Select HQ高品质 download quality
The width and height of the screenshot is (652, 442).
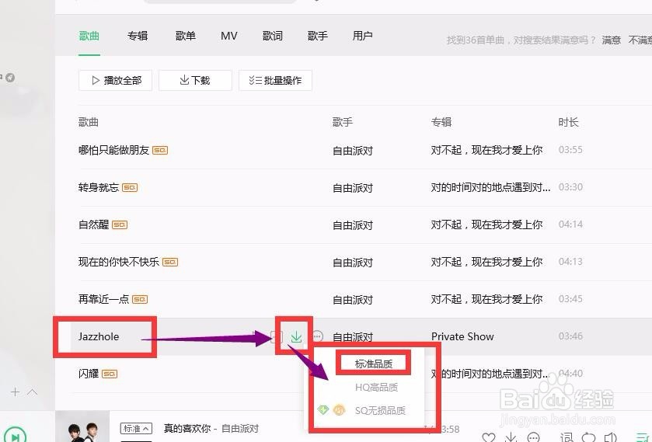pos(376,387)
